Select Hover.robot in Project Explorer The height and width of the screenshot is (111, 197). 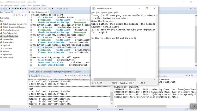(x=7, y=39)
